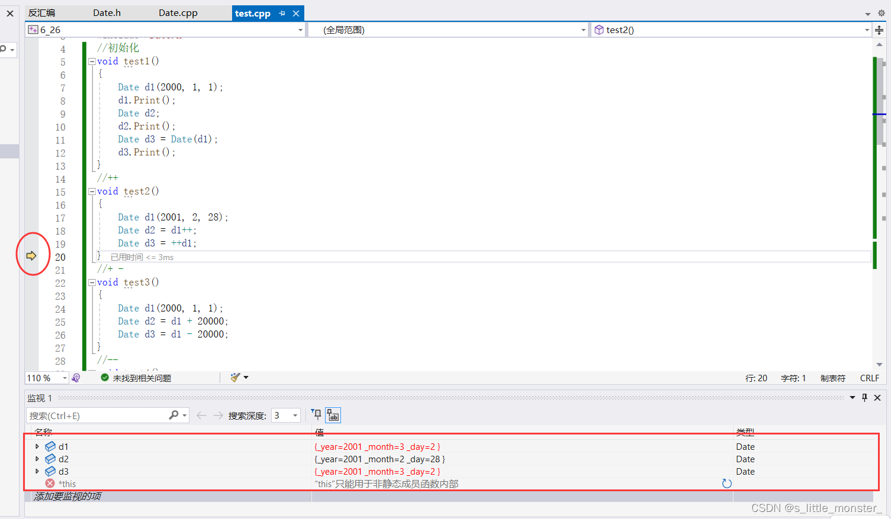Close the left side panel X
Image resolution: width=891 pixels, height=519 pixels.
click(x=10, y=14)
